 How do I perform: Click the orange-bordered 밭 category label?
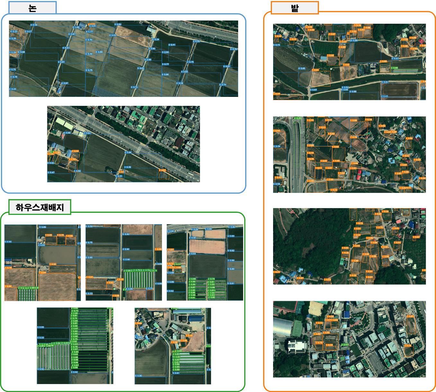click(x=295, y=8)
